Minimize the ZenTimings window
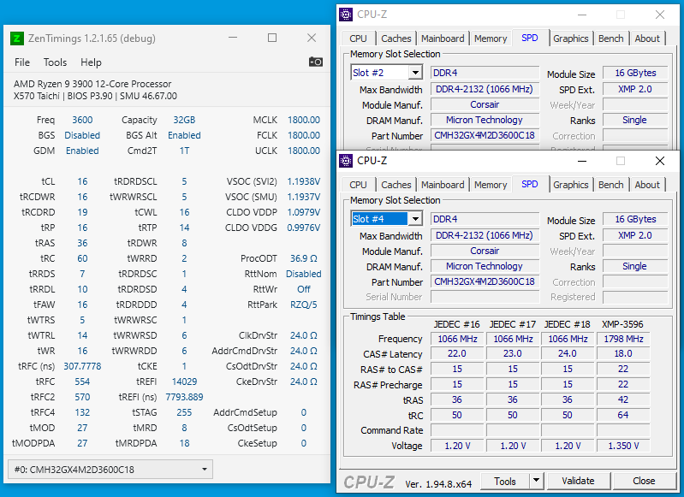 point(233,38)
